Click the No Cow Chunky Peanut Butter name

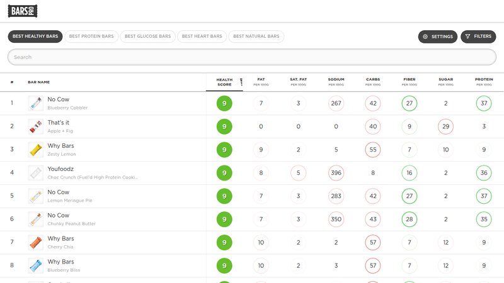71,219
